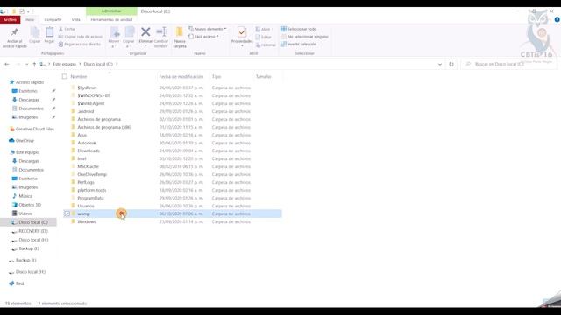Switch to the Inicio tab
Screen dimensions: 561x315
coord(30,19)
